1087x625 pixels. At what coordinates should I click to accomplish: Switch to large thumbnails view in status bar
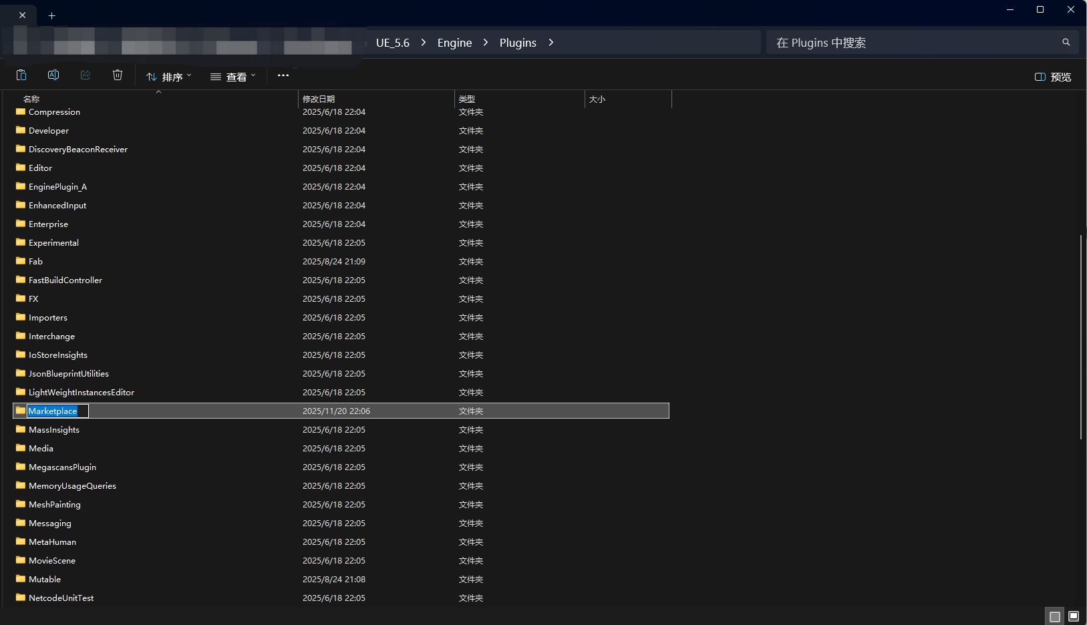1074,616
